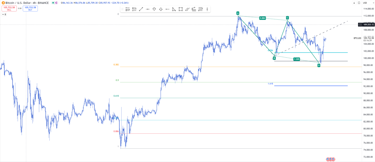Click the 1.205 ratio label
This screenshot has width=375, height=162.
coord(297,59)
